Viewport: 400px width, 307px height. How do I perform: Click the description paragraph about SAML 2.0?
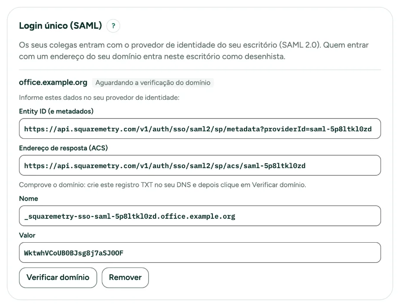[x=194, y=51]
